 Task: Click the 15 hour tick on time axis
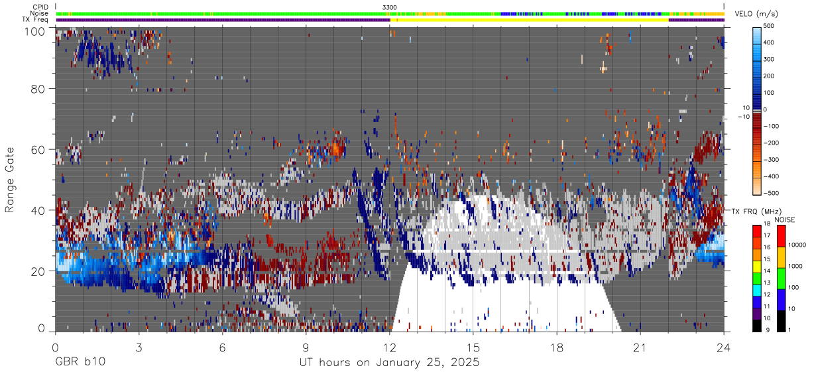coord(473,347)
